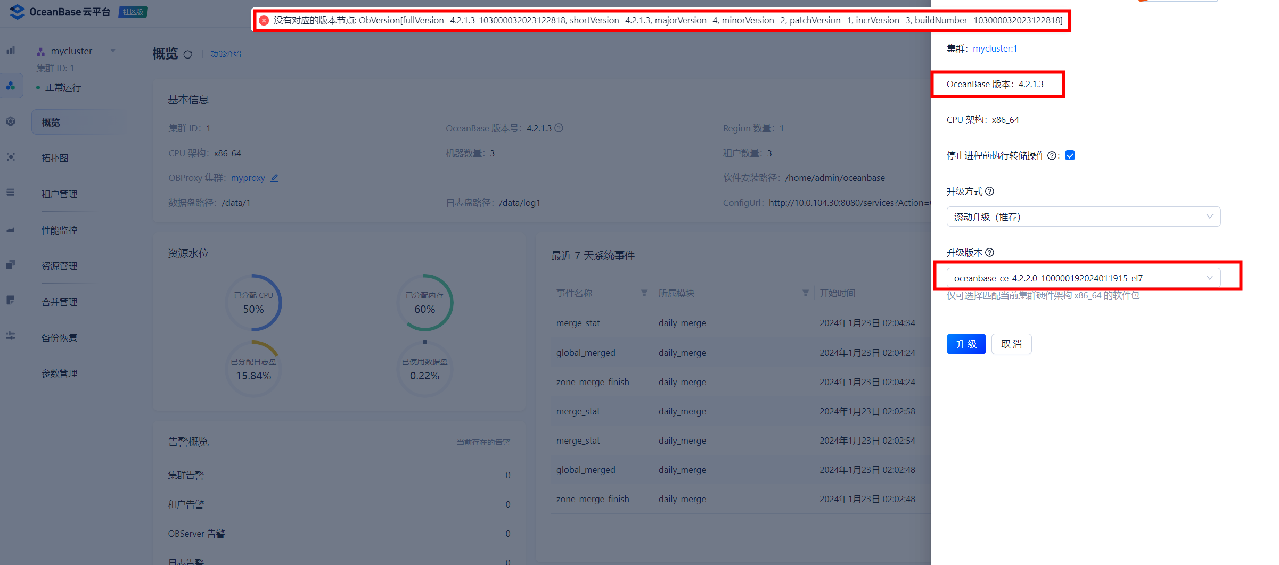Open the dotted-node sidebar icon
Image resolution: width=1279 pixels, height=565 pixels.
(11, 157)
